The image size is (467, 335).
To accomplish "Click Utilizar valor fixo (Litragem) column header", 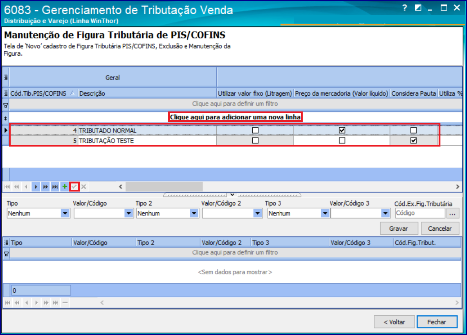I will click(255, 93).
